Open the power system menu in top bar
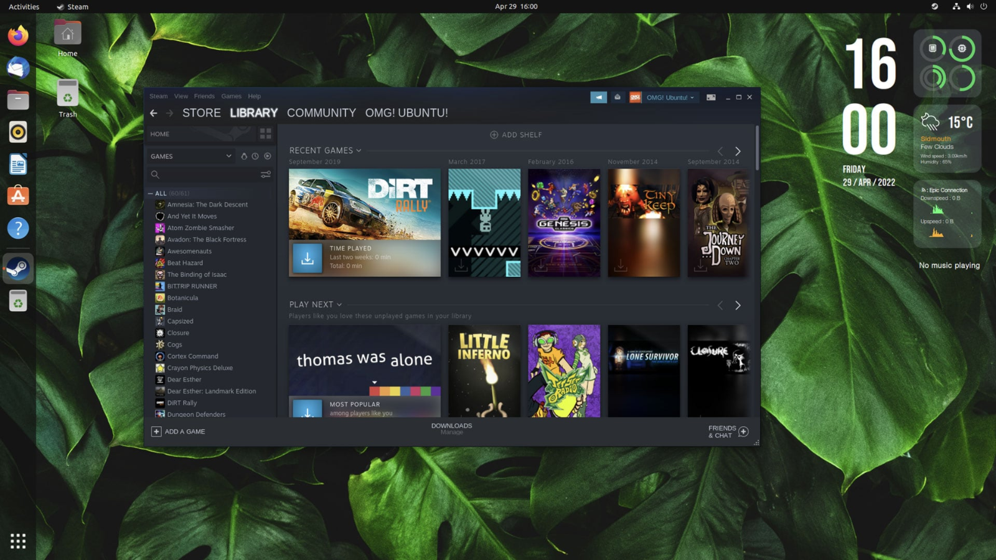 coord(984,6)
